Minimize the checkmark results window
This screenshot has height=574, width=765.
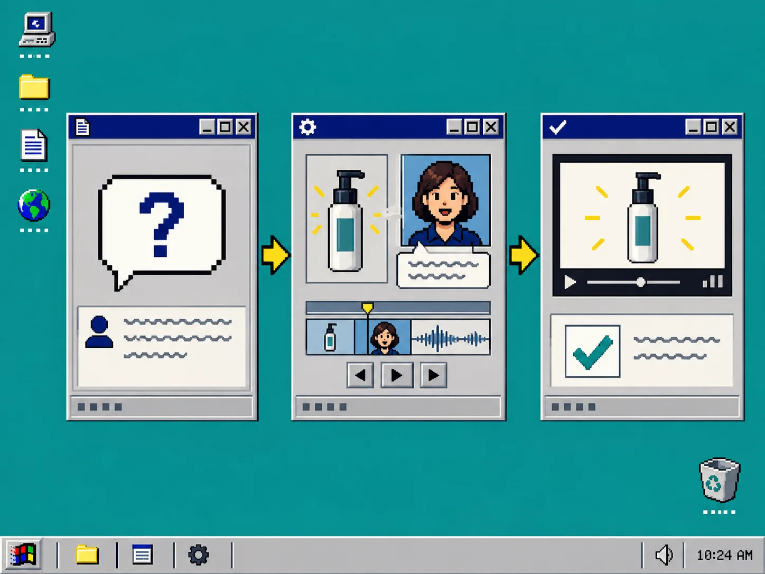pyautogui.click(x=693, y=127)
